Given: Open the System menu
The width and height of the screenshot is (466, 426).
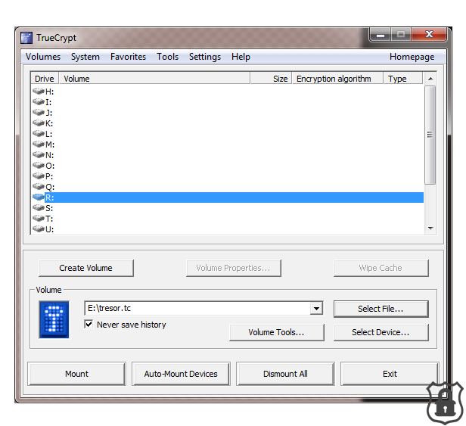Looking at the screenshot, I should pyautogui.click(x=85, y=57).
